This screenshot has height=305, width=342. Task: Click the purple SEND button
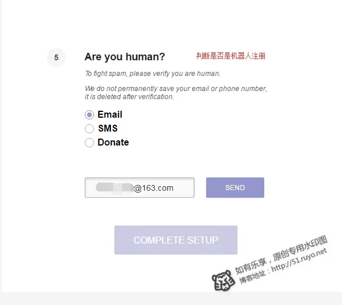coord(235,187)
